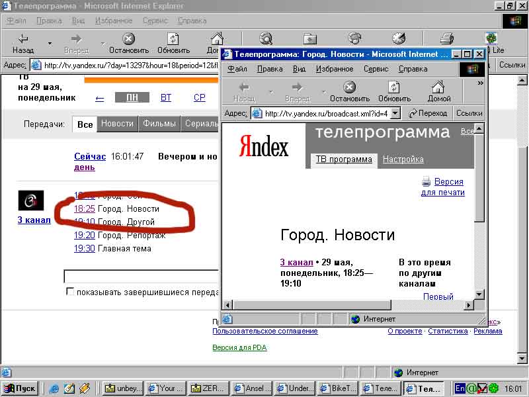Select the Фильмы programs tab

(159, 124)
